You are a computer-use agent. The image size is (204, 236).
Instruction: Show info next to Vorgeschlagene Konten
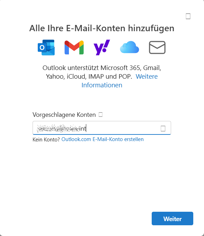point(100,115)
